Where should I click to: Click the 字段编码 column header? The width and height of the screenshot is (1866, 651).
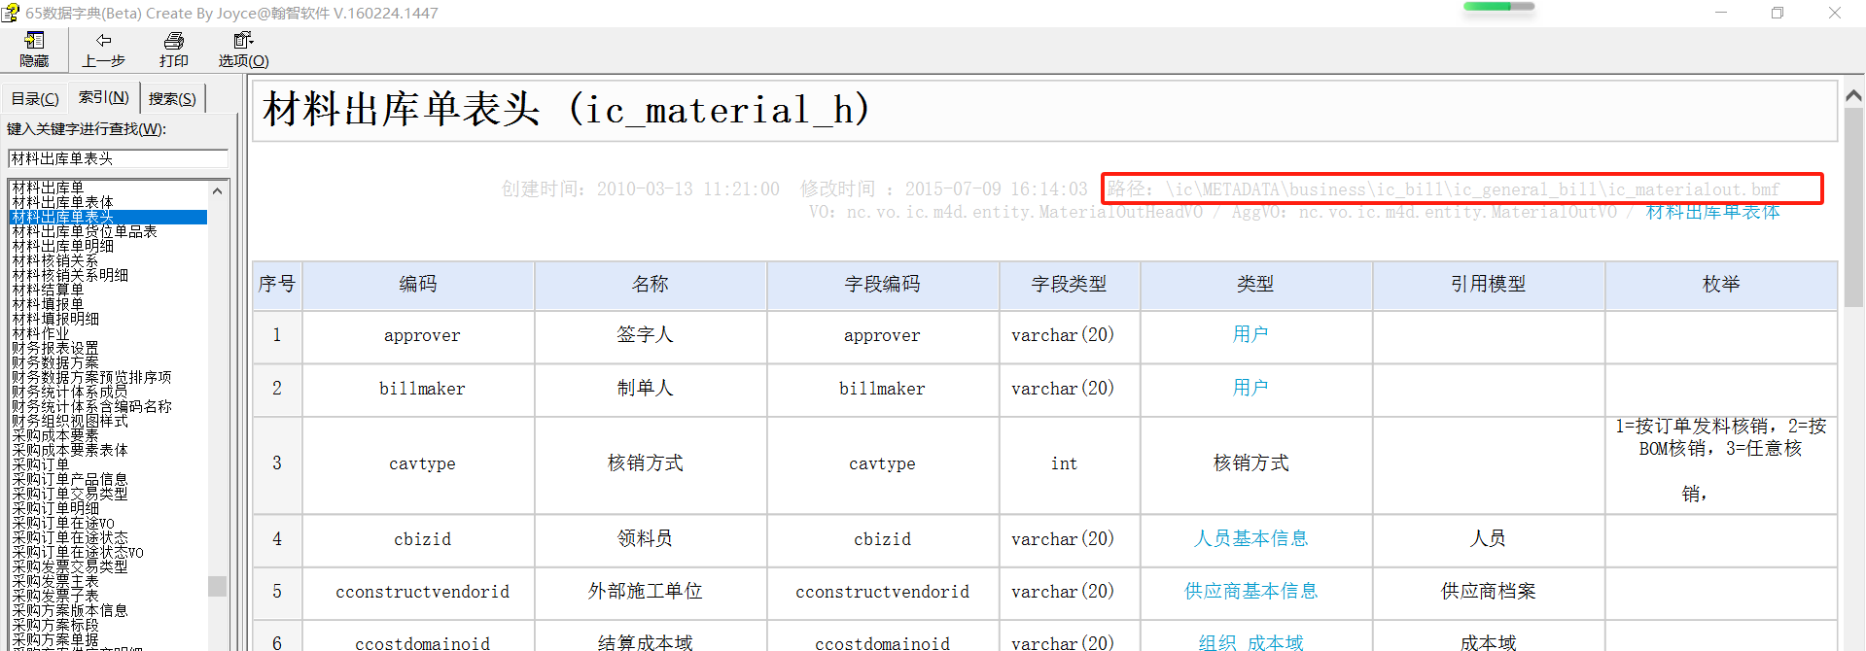[x=883, y=285]
